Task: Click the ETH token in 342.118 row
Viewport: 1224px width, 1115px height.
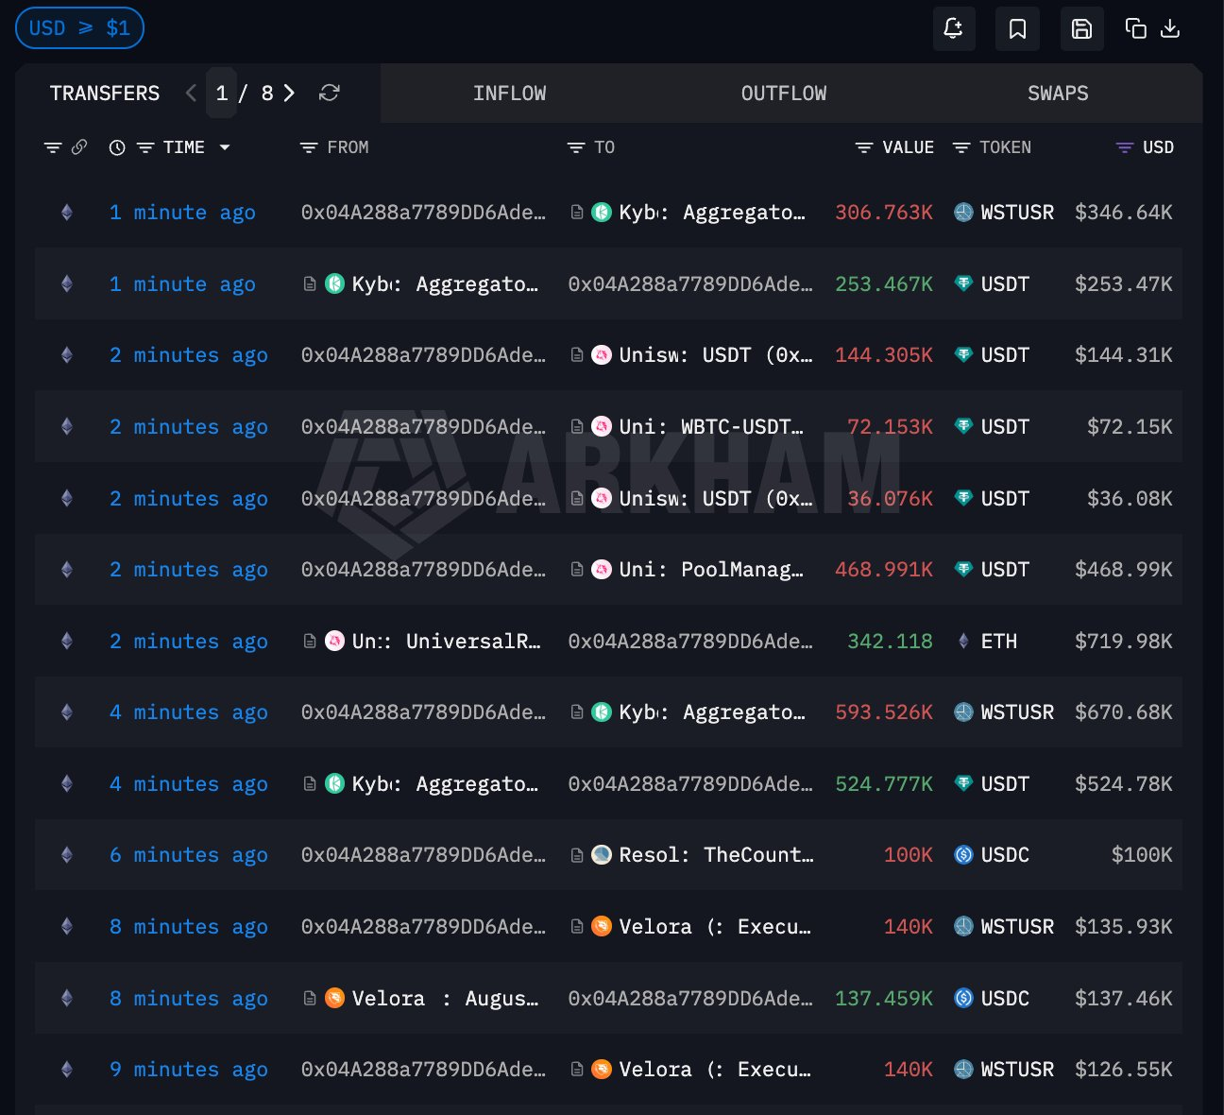Action: point(998,642)
